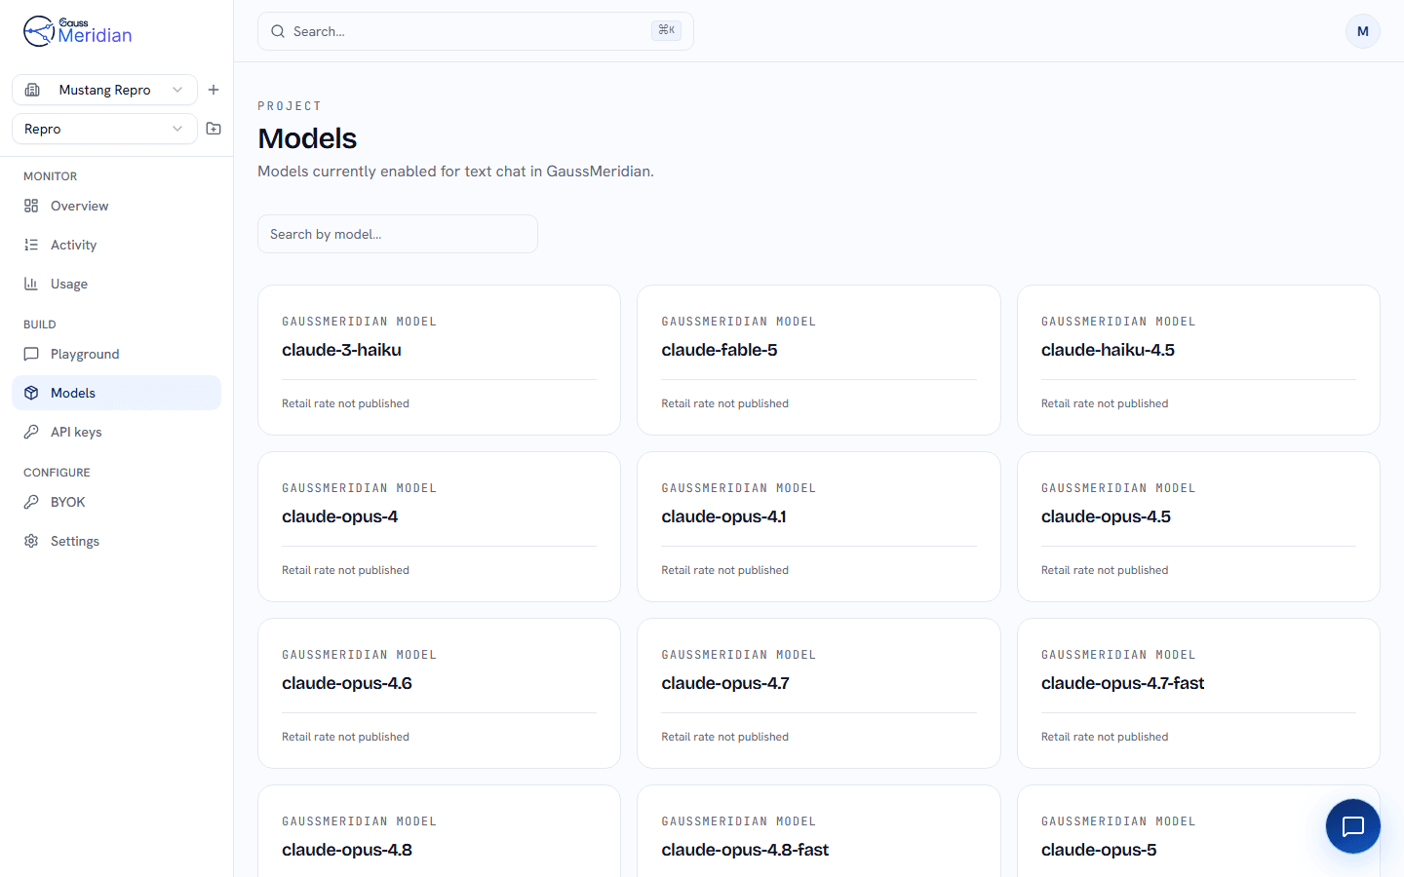This screenshot has height=877, width=1404.
Task: Click 'Retail rate not published' under claude-fable-5
Action: pyautogui.click(x=724, y=403)
